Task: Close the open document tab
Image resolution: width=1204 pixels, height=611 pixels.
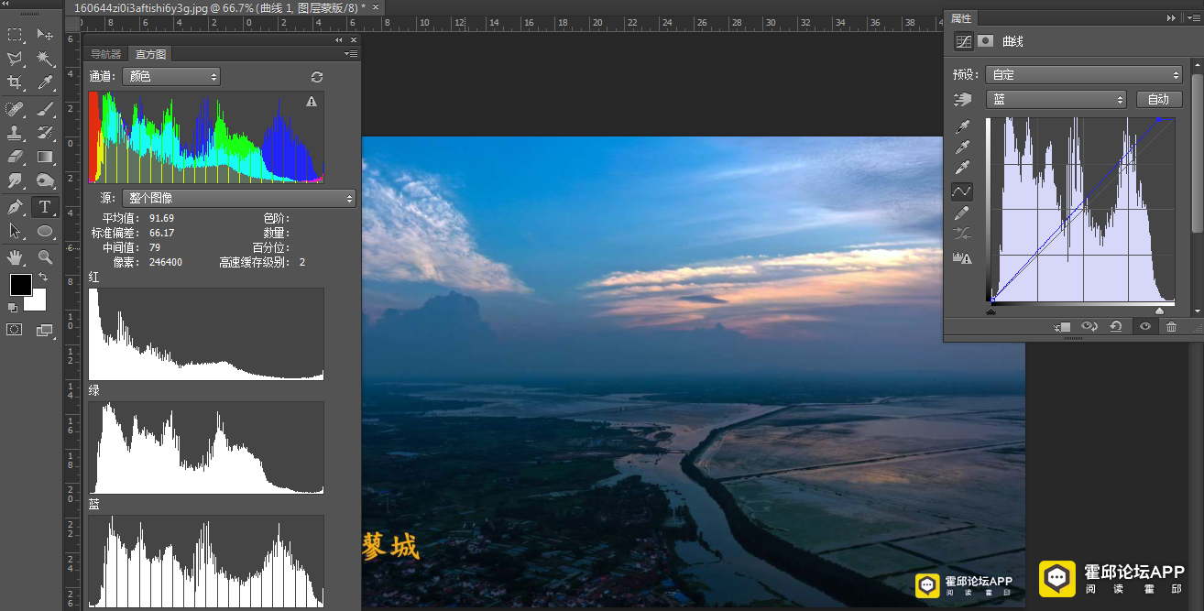Action: coord(375,6)
